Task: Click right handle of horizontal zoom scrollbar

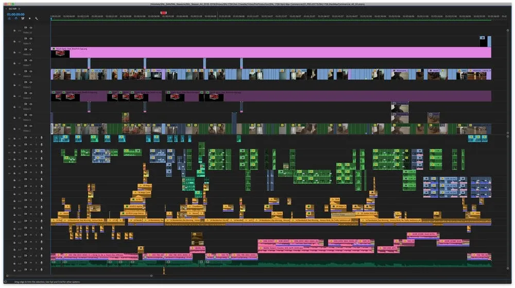Action: [151, 276]
